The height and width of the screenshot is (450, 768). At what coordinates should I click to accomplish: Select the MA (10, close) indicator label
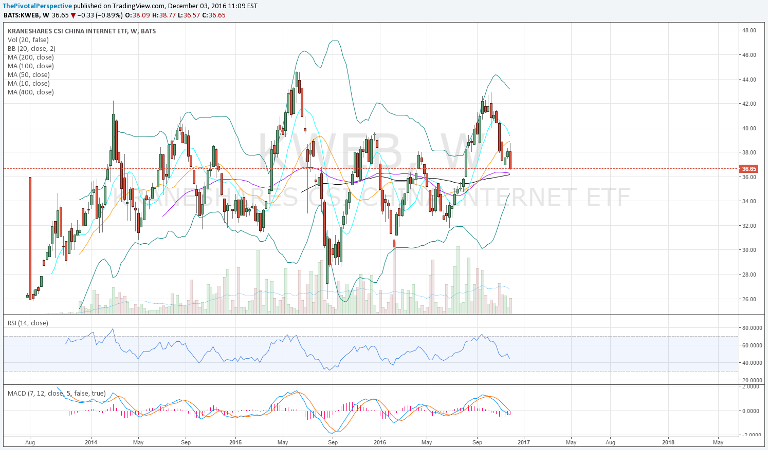(29, 83)
